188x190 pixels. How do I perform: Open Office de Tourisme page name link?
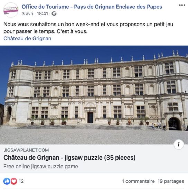coord(92,7)
